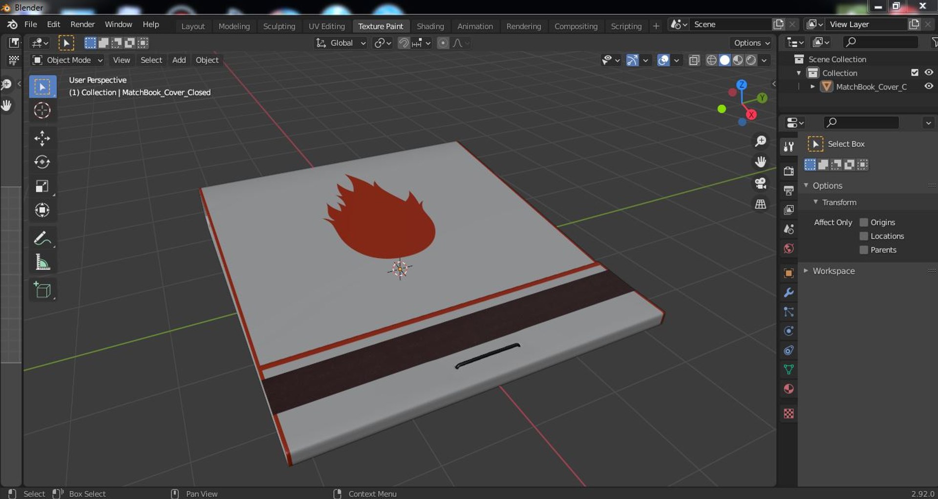938x499 pixels.
Task: Toggle snapping magnet in the header
Action: pos(404,43)
